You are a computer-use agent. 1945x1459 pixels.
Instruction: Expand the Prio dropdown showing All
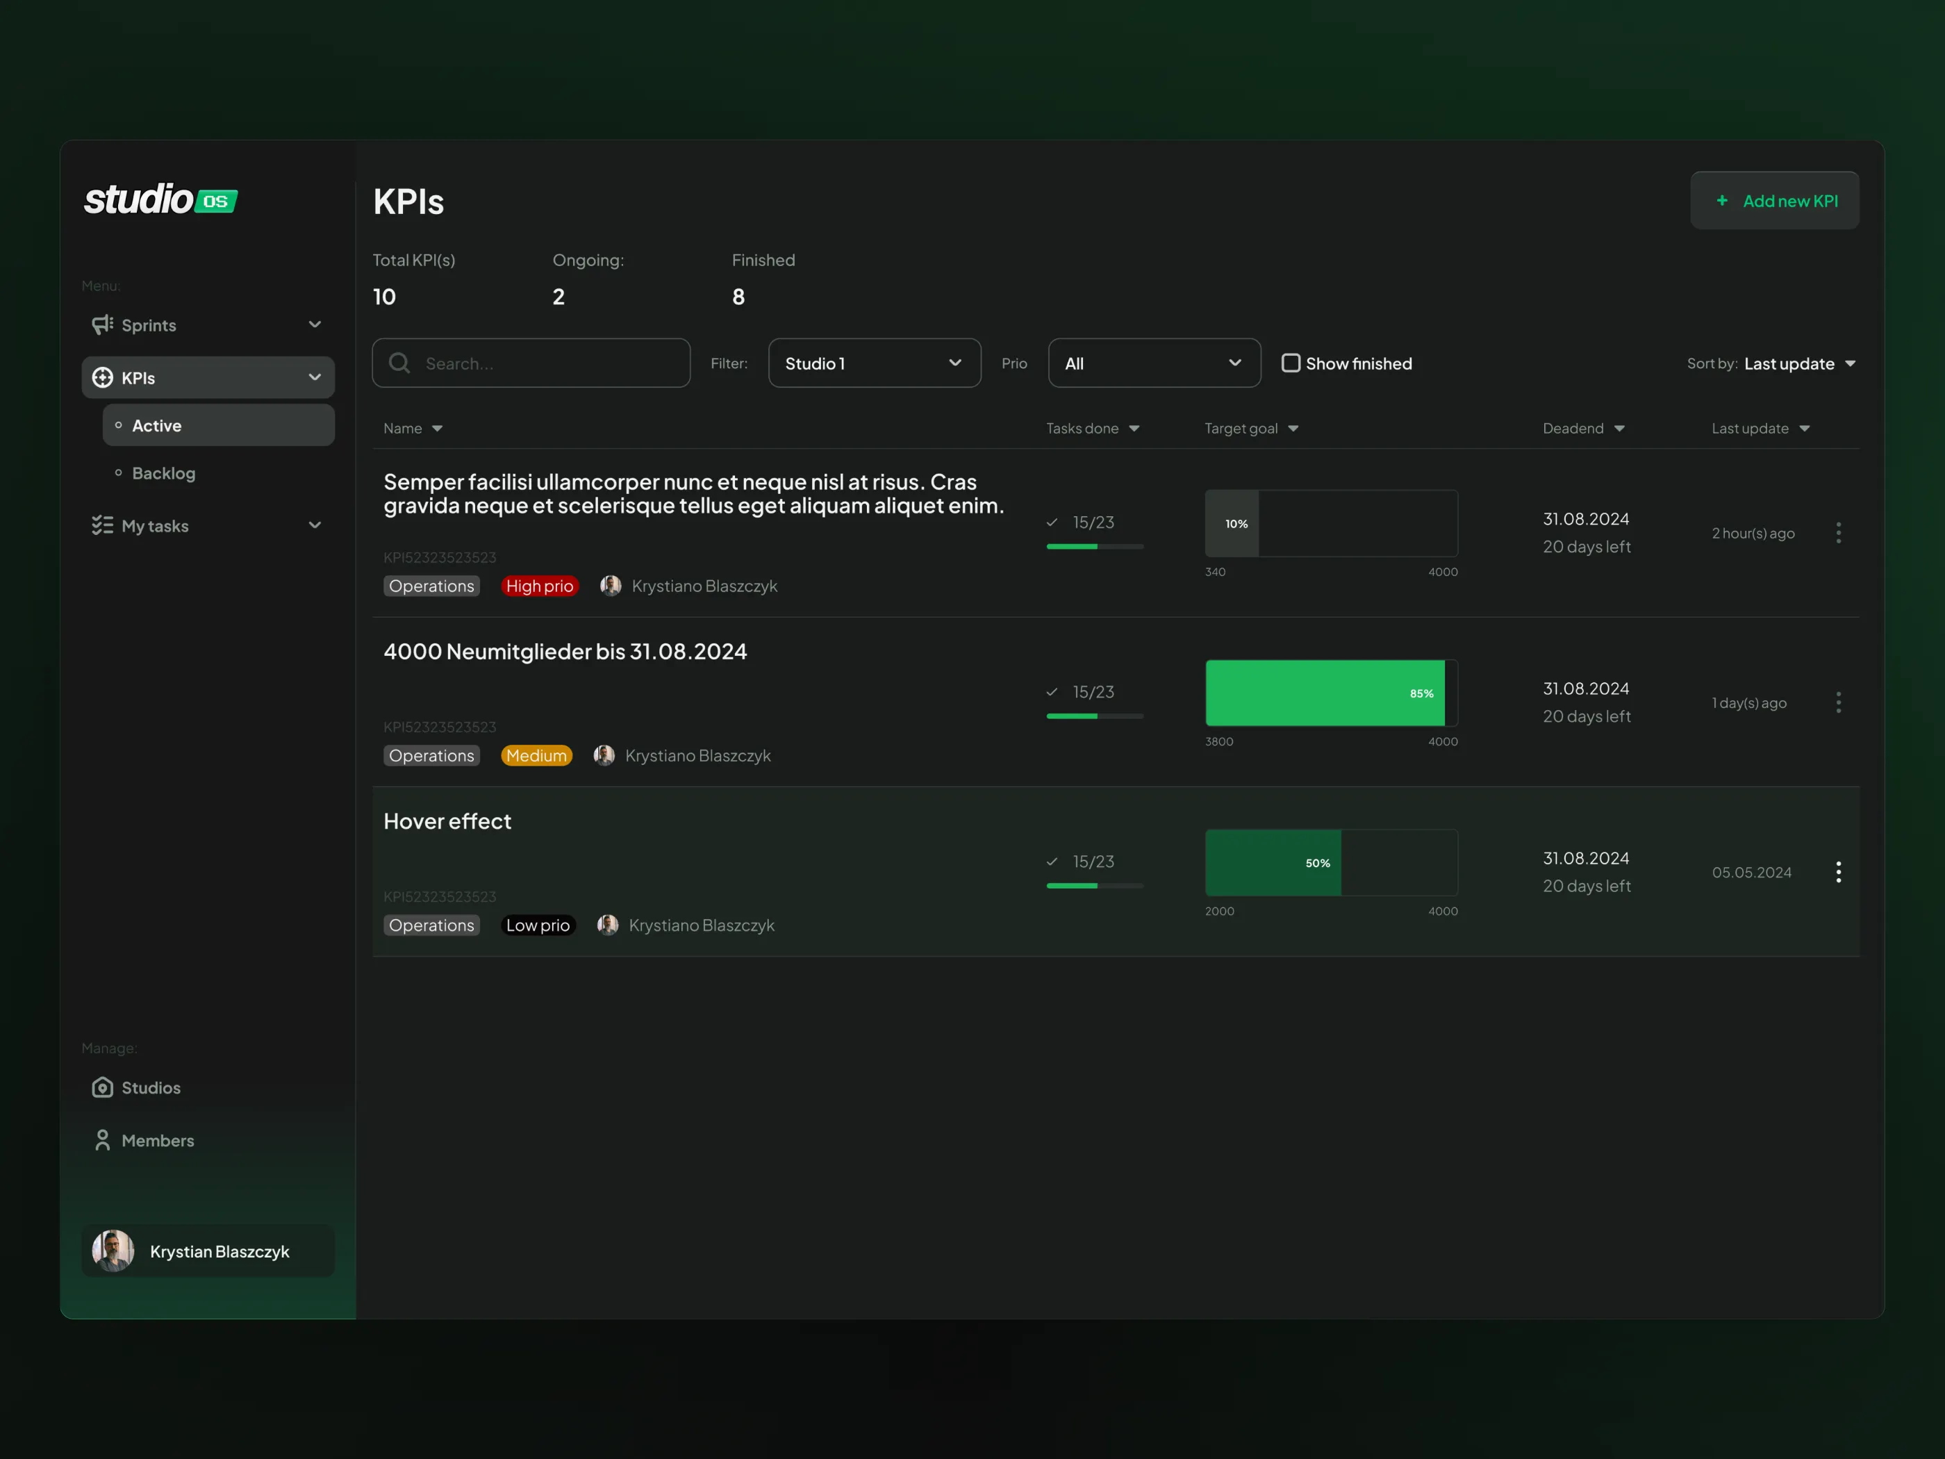(1154, 363)
